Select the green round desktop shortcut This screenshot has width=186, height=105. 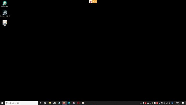click(x=5, y=4)
